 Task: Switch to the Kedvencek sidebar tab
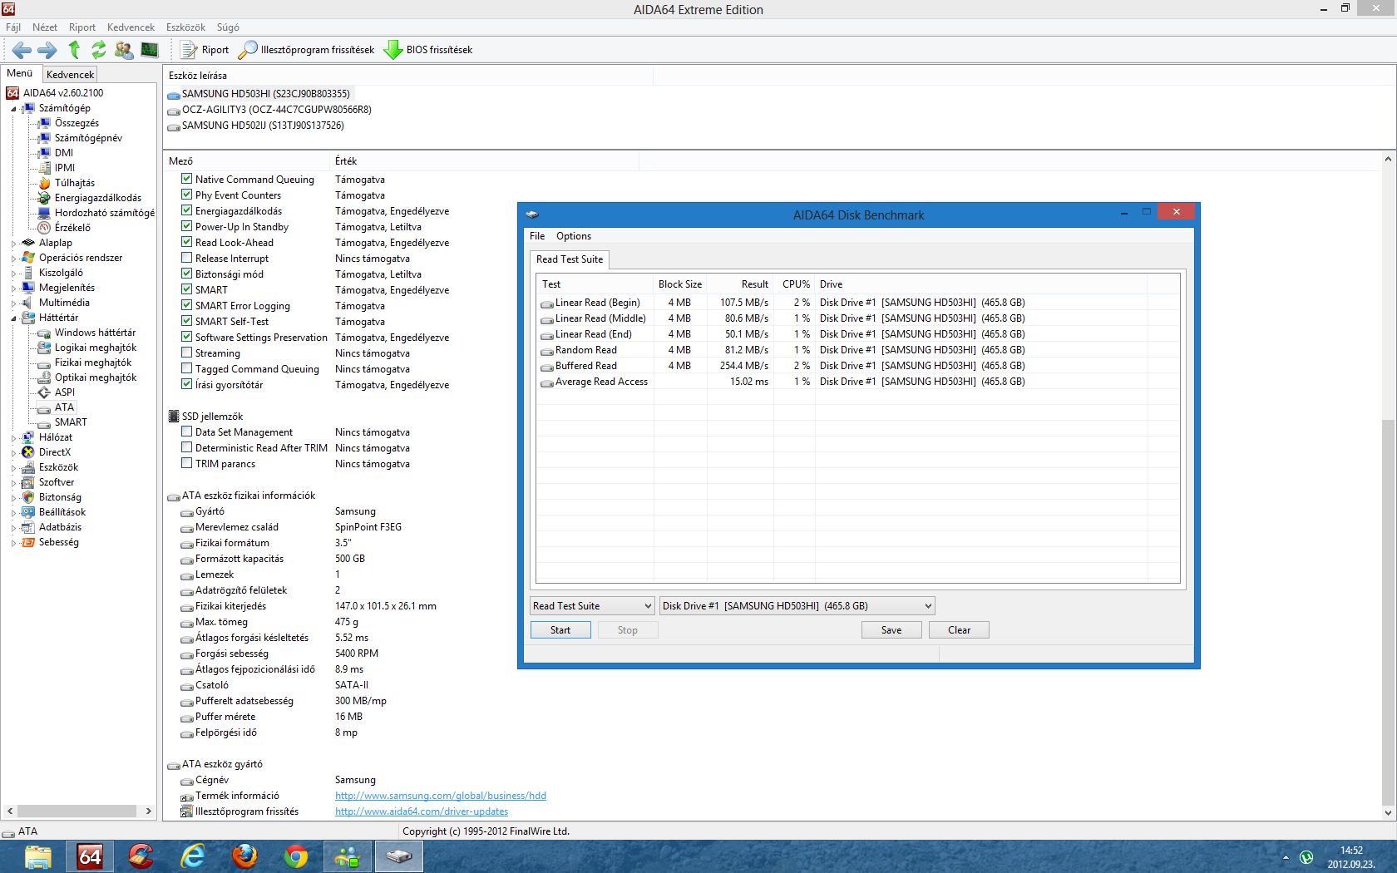70,74
